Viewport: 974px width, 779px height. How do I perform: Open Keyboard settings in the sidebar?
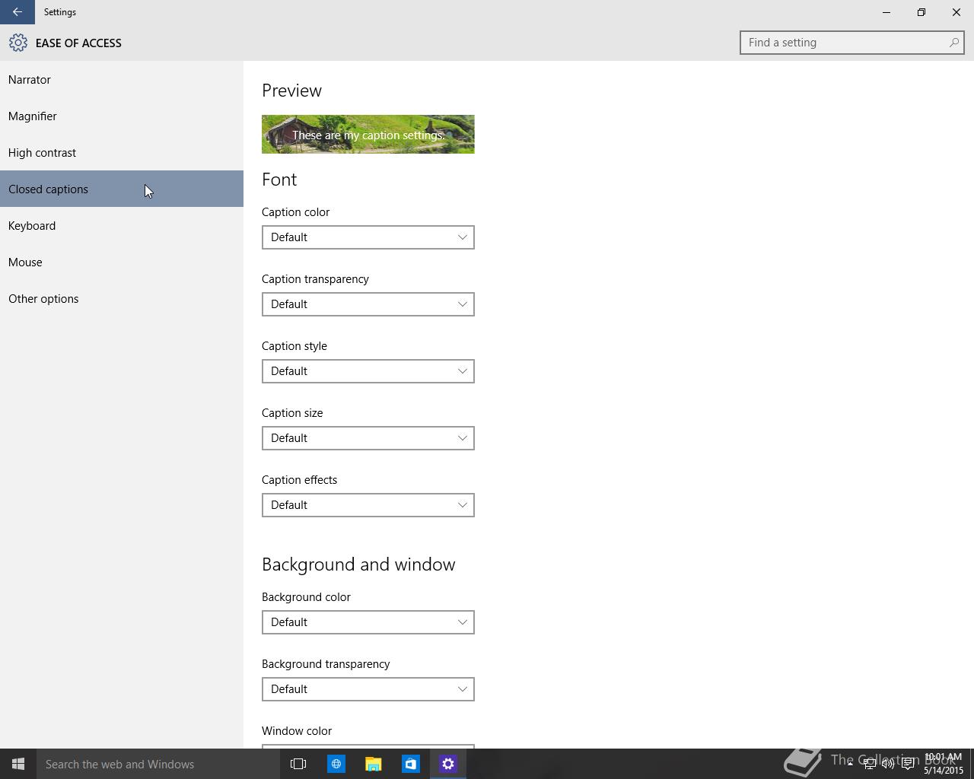(122, 225)
